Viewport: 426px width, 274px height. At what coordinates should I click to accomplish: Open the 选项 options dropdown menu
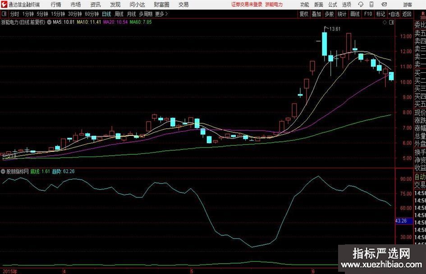pos(346,4)
